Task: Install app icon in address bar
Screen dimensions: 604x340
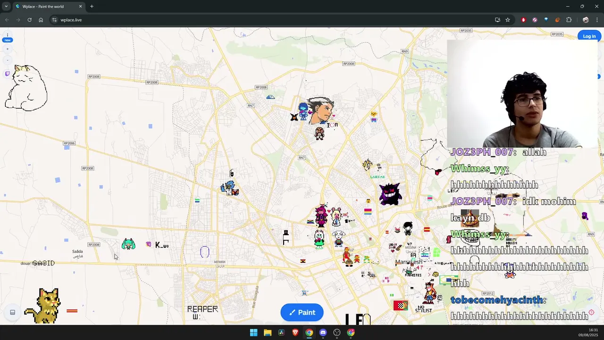Action: 497,20
